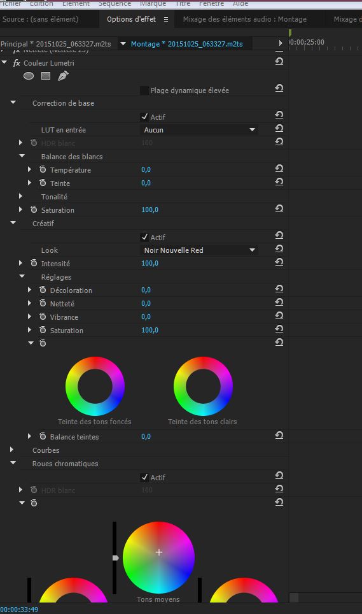Expand the Tonalité section
Viewport: 362px width, 614px height.
(x=21, y=196)
